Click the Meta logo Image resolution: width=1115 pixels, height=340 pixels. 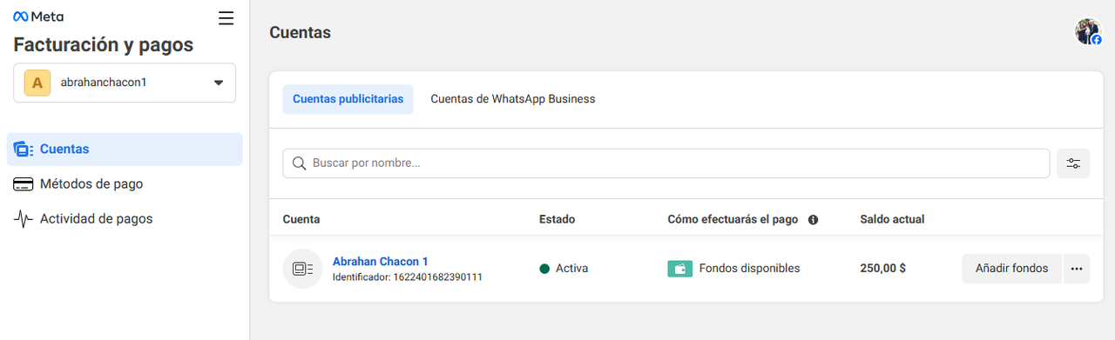click(x=38, y=17)
